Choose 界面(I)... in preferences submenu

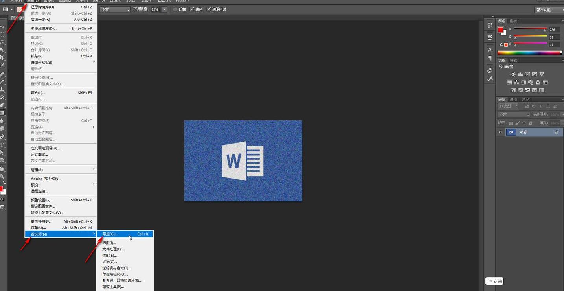[125, 243]
